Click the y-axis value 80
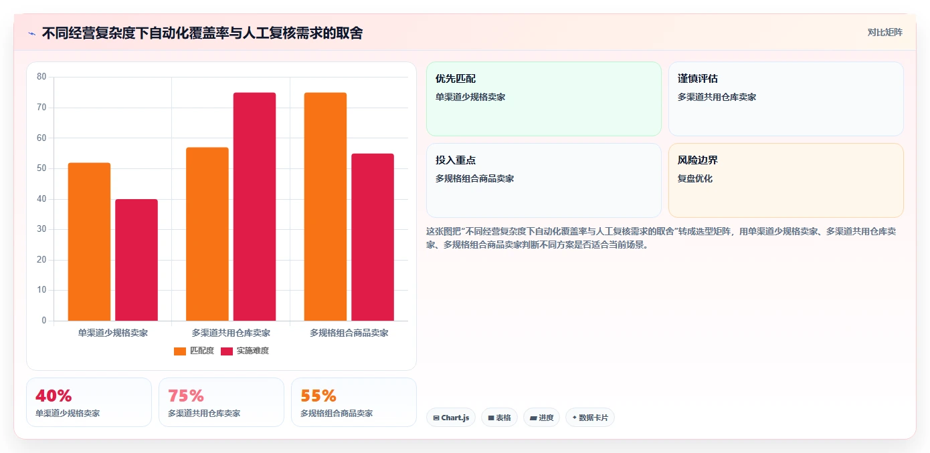The width and height of the screenshot is (930, 453). point(41,77)
